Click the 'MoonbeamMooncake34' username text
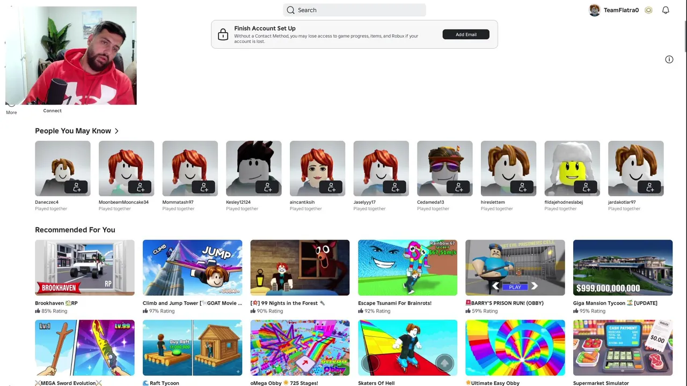 click(123, 202)
